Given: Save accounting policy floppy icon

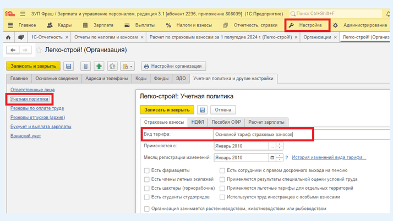Looking at the screenshot, I should point(202,110).
